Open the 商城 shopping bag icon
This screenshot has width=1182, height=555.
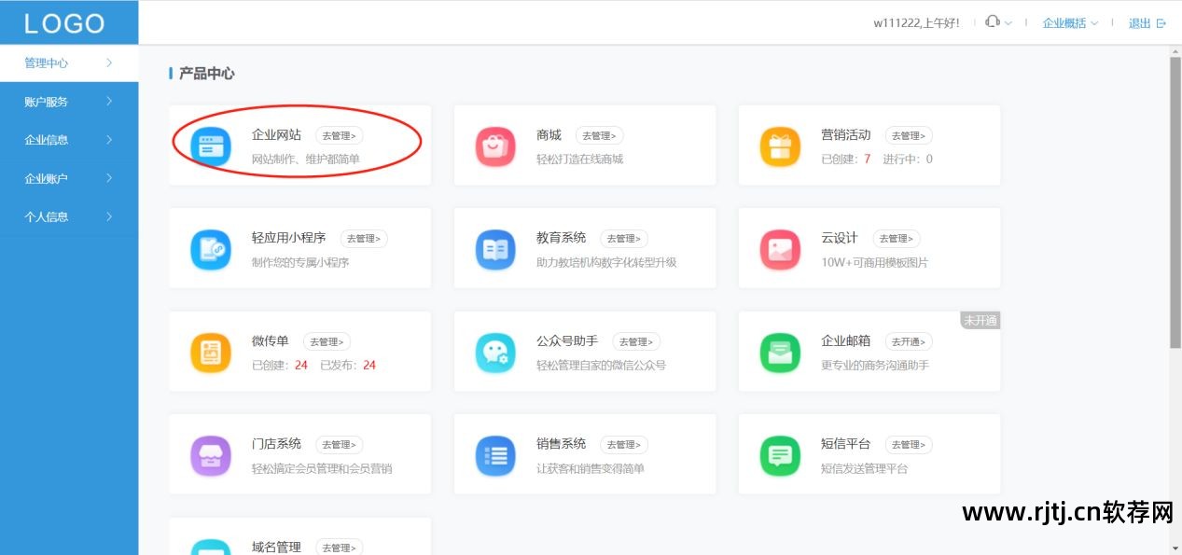[495, 147]
